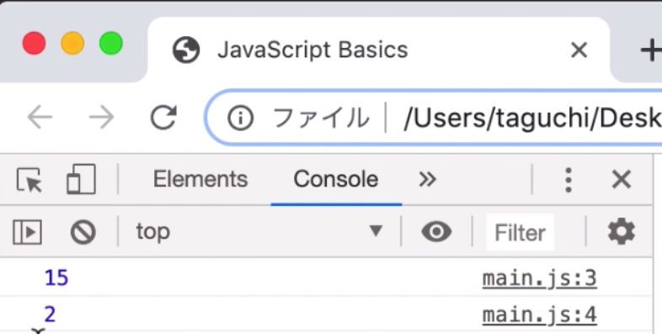This screenshot has width=662, height=334.
Task: Open the main.js:3 source link
Action: pos(540,278)
